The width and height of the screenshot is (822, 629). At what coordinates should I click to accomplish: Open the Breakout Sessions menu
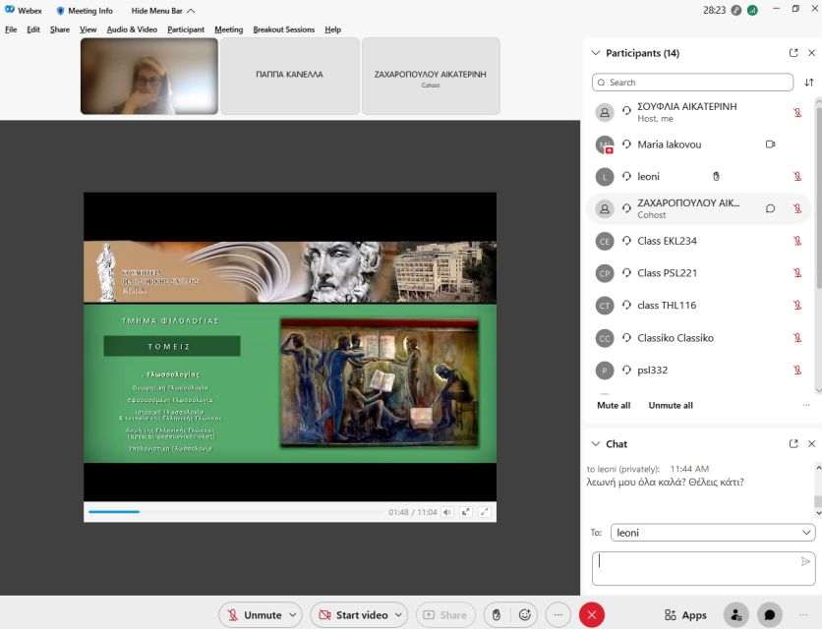283,29
